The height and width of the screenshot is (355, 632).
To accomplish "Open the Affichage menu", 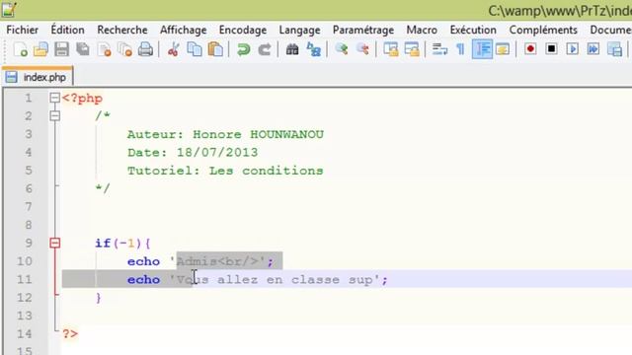I will [183, 30].
